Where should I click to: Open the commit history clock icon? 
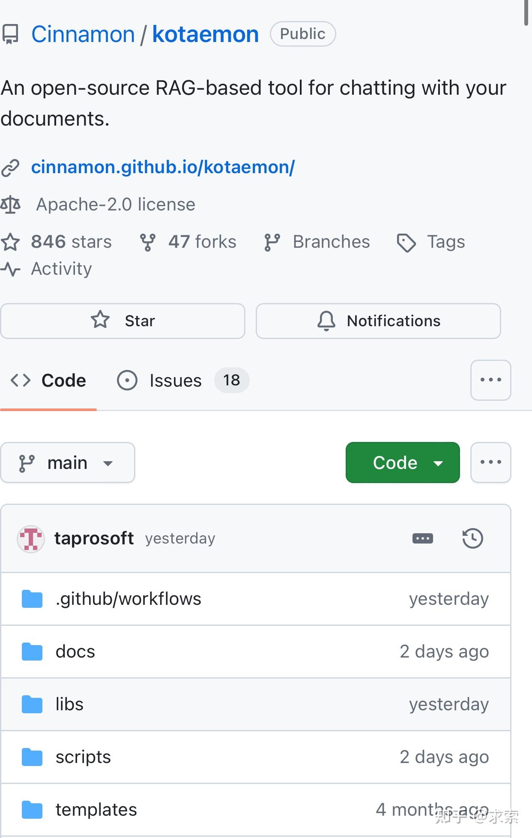coord(472,538)
